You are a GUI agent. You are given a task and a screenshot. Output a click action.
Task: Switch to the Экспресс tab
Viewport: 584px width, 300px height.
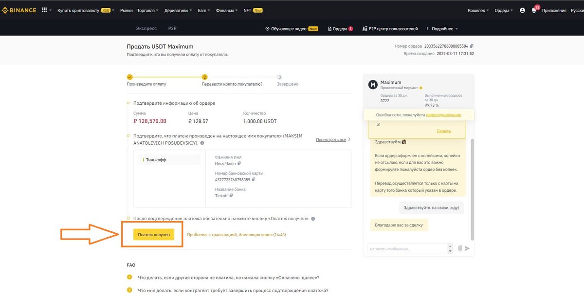pyautogui.click(x=146, y=29)
